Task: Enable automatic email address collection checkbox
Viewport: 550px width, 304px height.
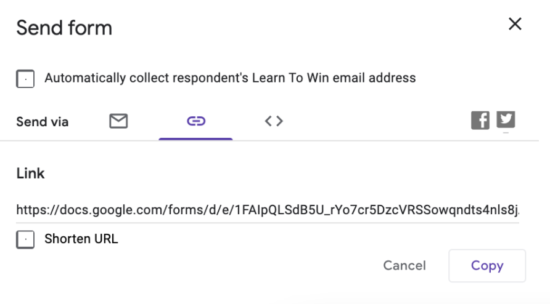Action: coord(25,79)
